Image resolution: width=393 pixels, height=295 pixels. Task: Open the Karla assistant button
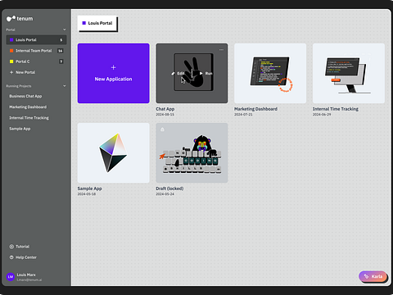click(373, 276)
